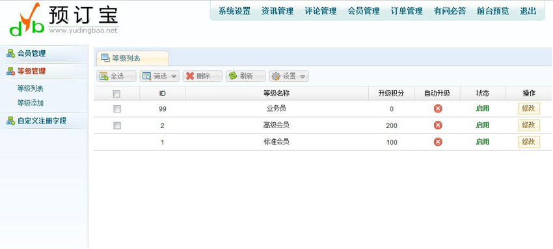Viewport: 553px width, 249px height.
Task: Click the 升级积分 value 200
Action: 392,125
